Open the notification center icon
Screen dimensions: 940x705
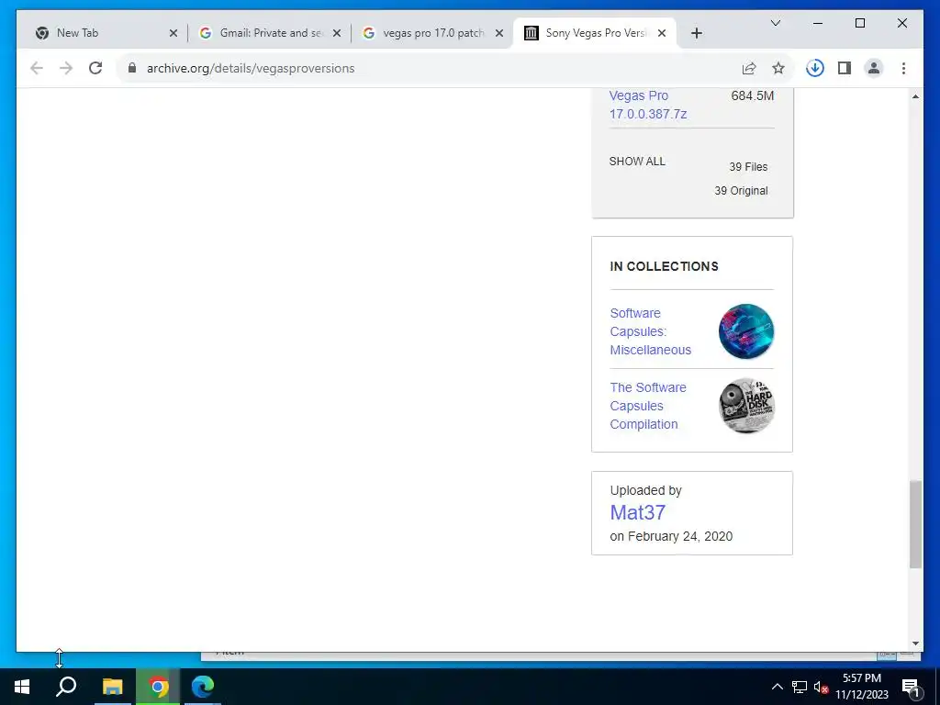tap(911, 688)
